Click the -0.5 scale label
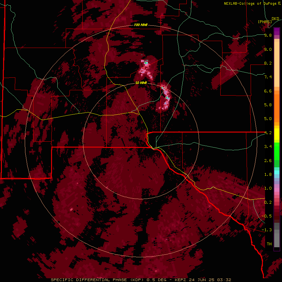This screenshot has height=282, width=282. tap(267, 216)
